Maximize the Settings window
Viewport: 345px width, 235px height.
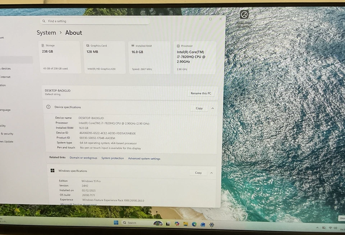pyautogui.click(x=210, y=19)
